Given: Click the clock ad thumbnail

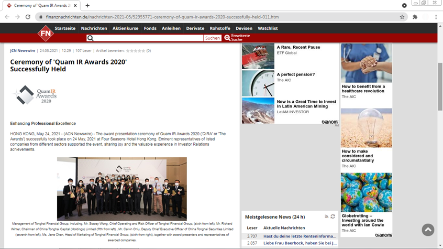Looking at the screenshot, I should tap(258, 83).
